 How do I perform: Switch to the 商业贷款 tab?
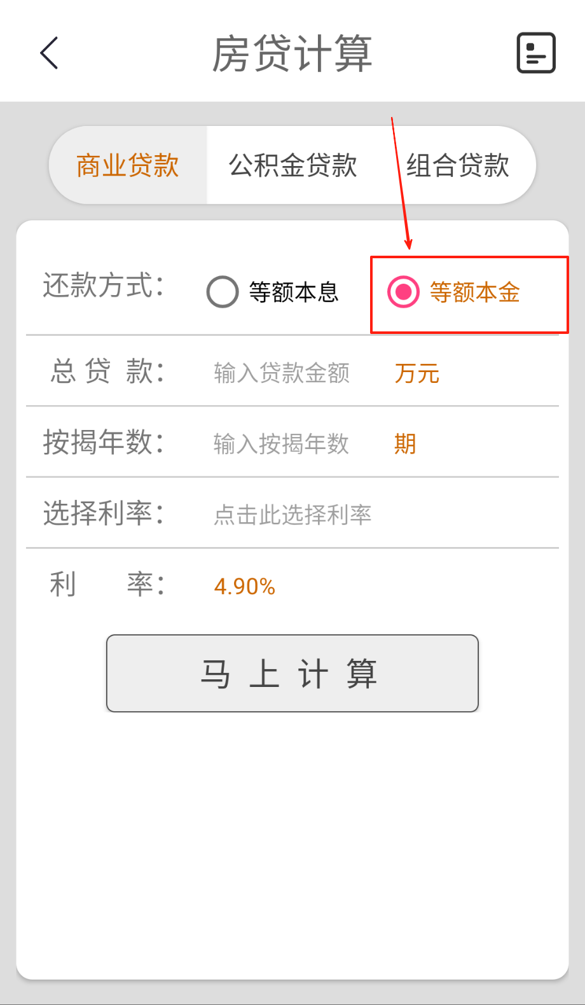[128, 165]
